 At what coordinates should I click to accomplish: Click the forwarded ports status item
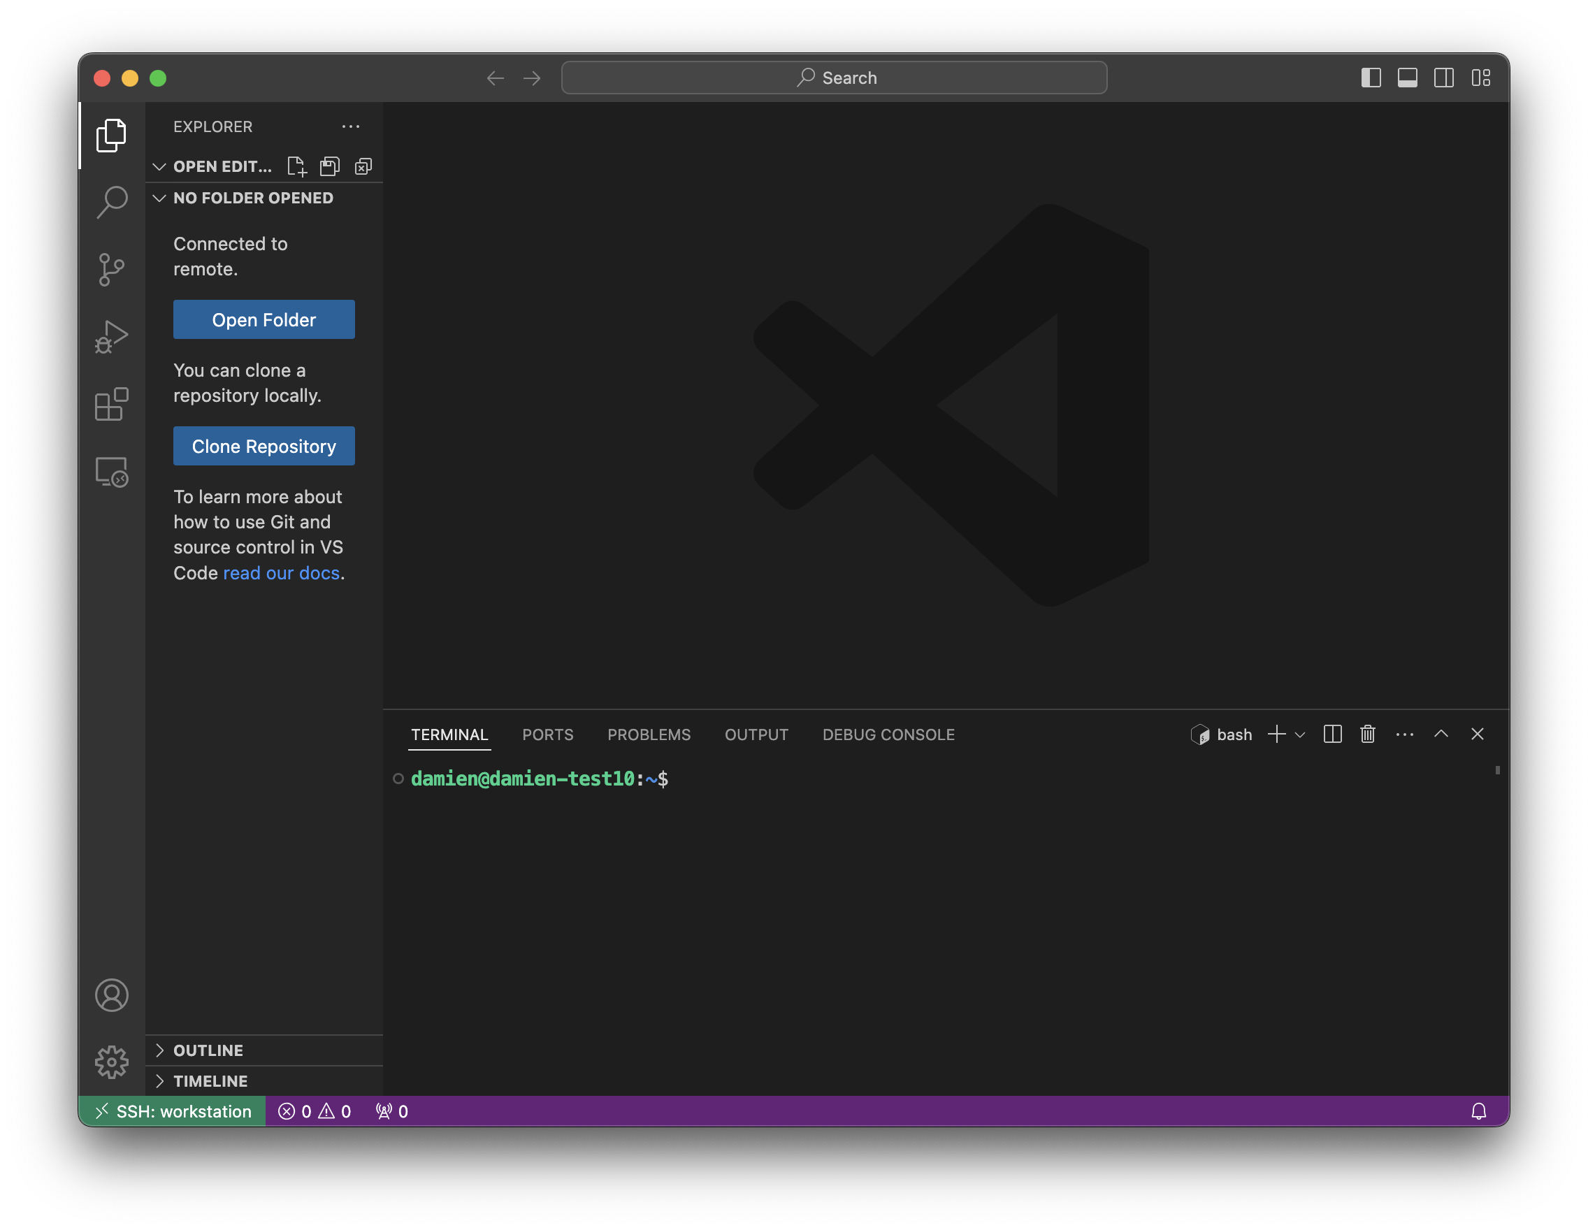(392, 1111)
